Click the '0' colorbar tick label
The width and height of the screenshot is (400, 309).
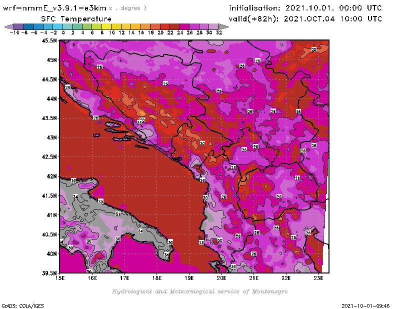(63, 32)
